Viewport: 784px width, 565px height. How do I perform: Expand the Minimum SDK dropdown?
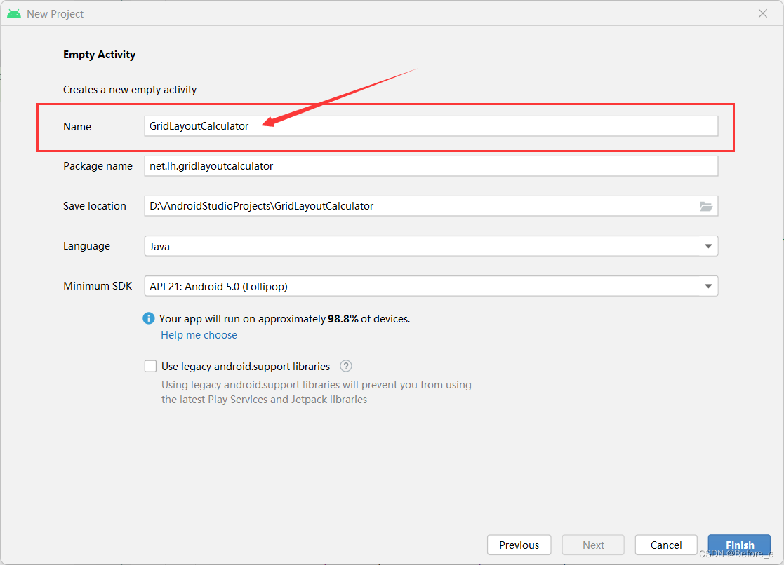click(431, 286)
